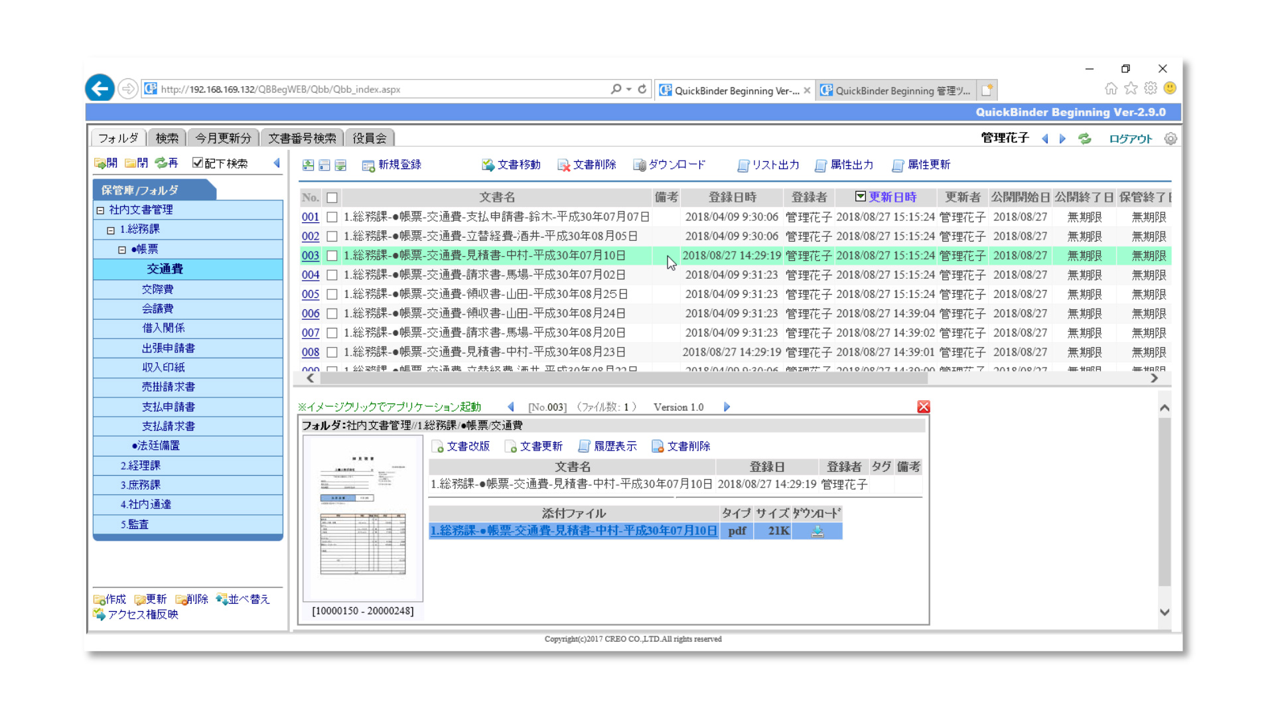Check the box for row 003
1274x712 pixels.
332,255
